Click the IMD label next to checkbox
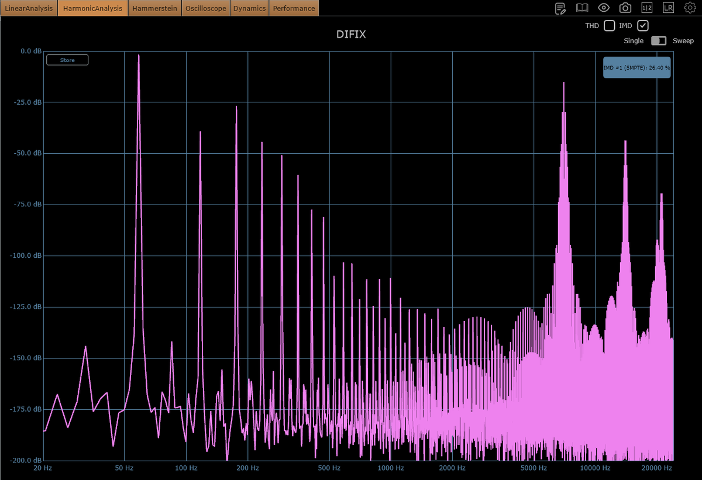 click(x=626, y=26)
